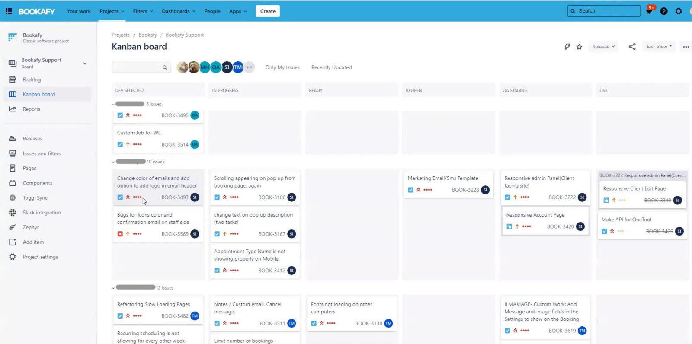This screenshot has width=692, height=344.
Task: Open the board more options ellipsis
Action: pos(686,47)
